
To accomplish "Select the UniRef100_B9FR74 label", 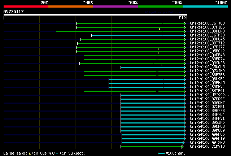I will point(207,59).
